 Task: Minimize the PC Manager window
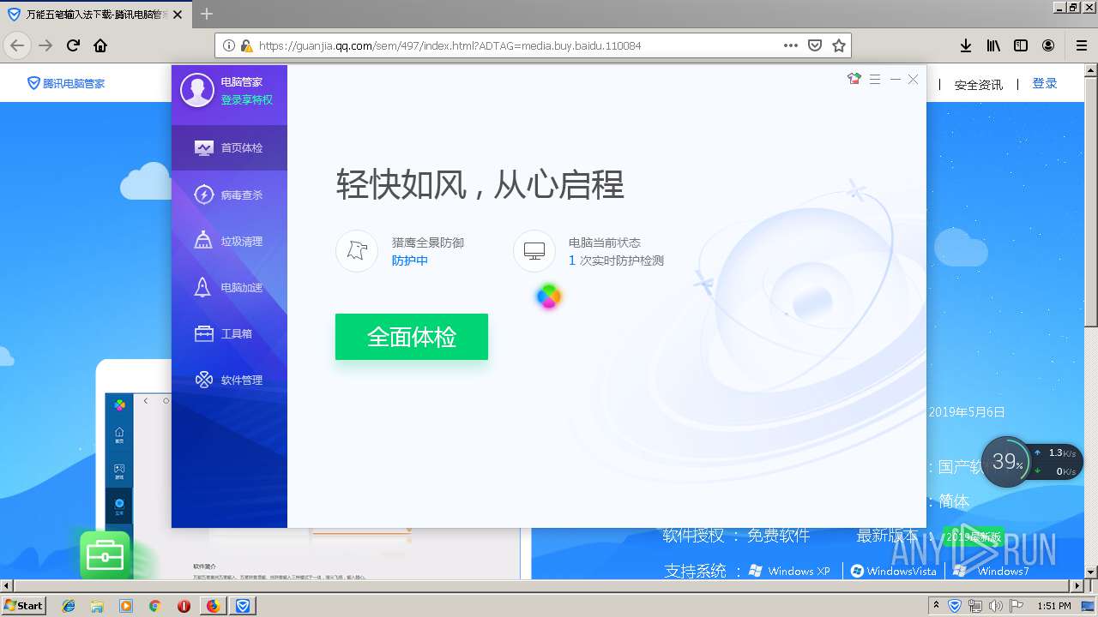895,79
